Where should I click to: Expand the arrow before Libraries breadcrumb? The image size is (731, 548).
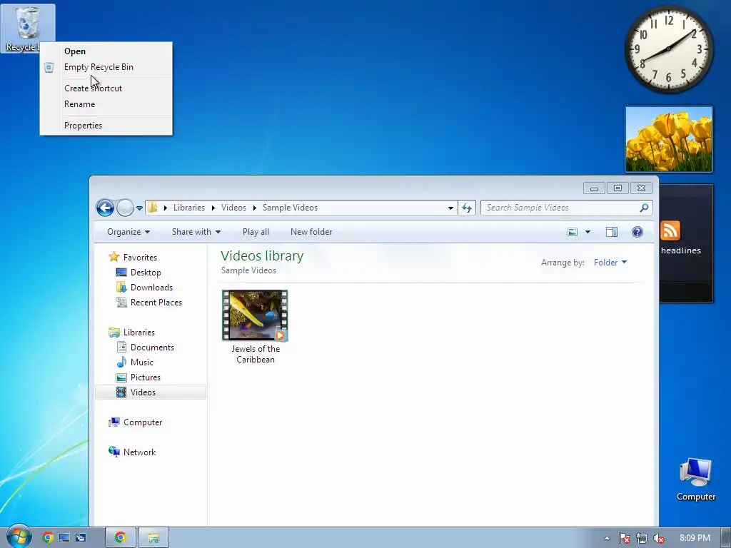click(x=166, y=208)
